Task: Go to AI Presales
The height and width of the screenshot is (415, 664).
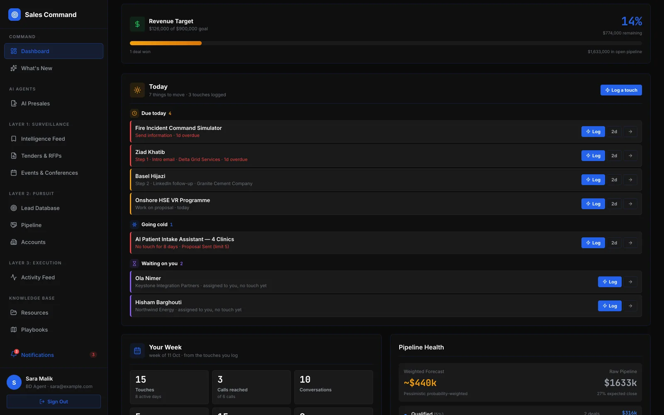Action: coord(54,103)
